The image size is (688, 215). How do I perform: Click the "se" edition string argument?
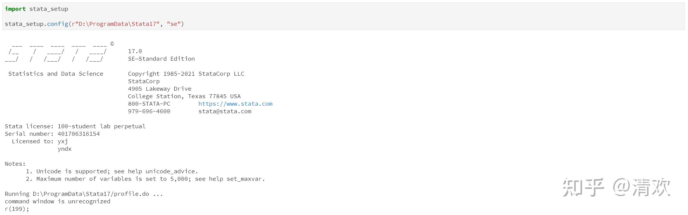tap(174, 24)
